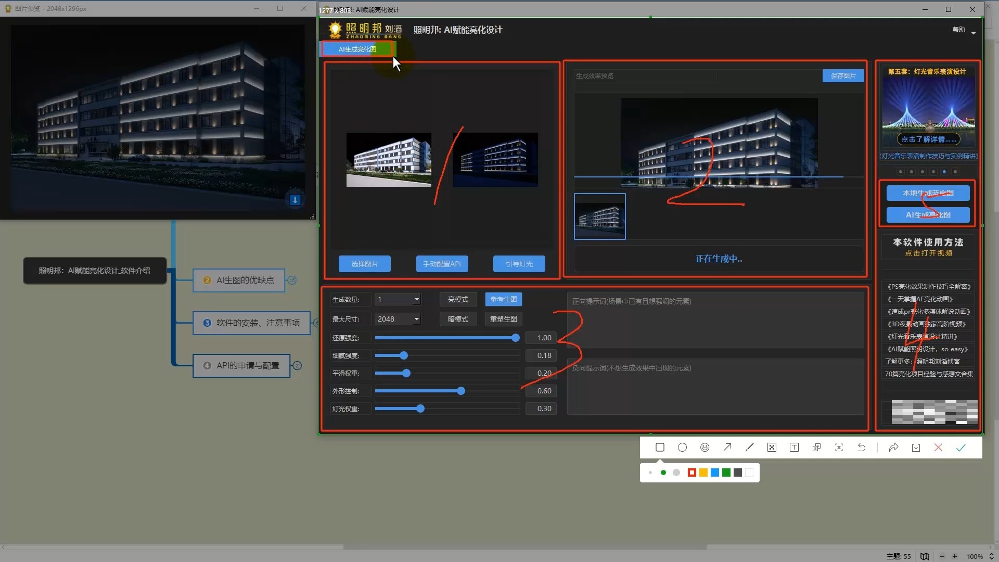
Task: Select the ellipse annotation tool
Action: tap(682, 448)
